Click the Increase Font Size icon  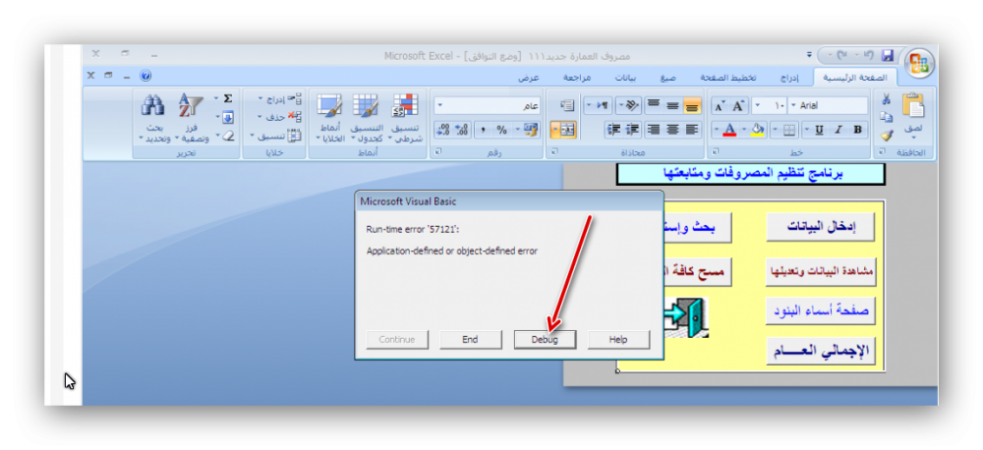(x=737, y=106)
